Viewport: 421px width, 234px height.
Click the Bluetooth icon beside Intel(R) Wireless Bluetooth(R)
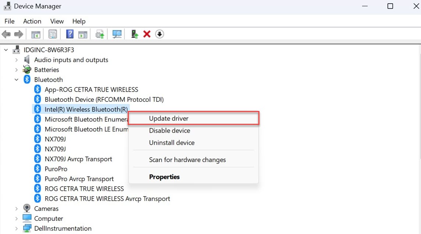point(38,109)
